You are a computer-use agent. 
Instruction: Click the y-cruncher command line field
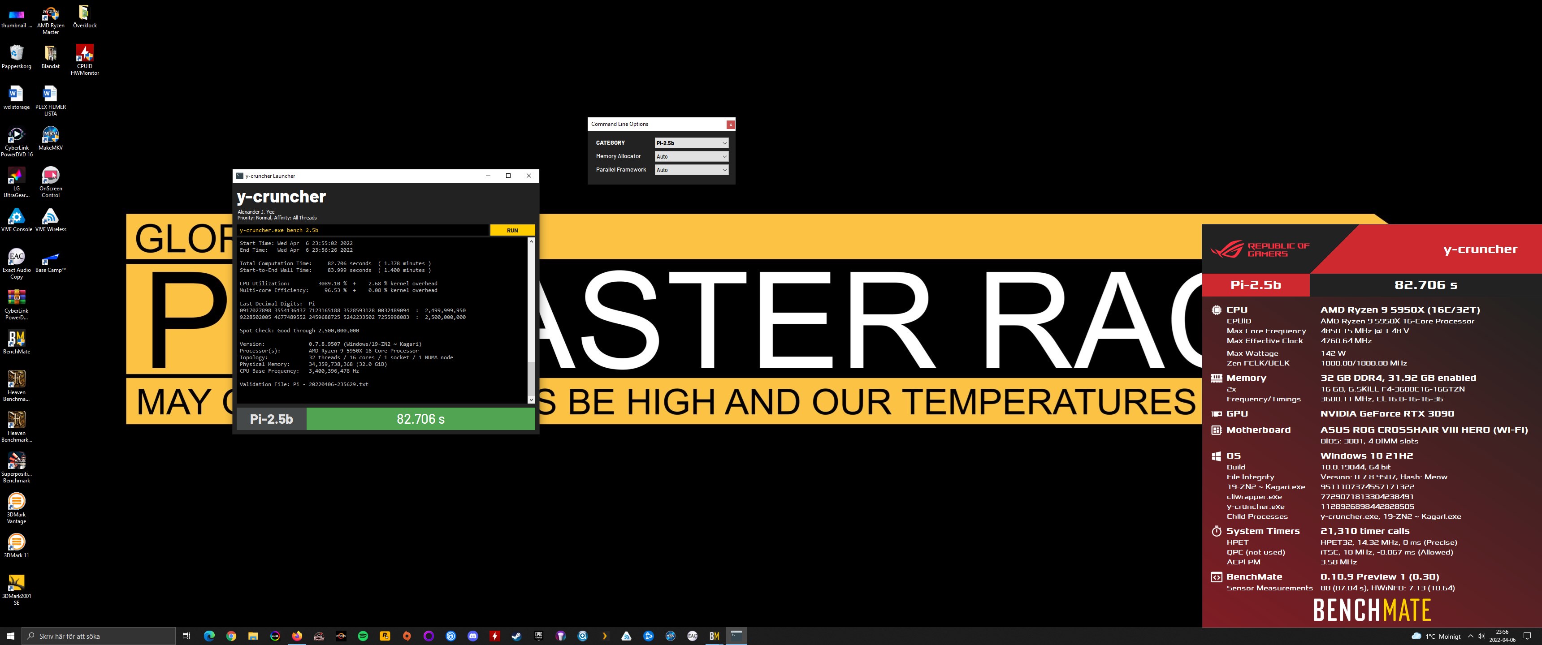363,230
